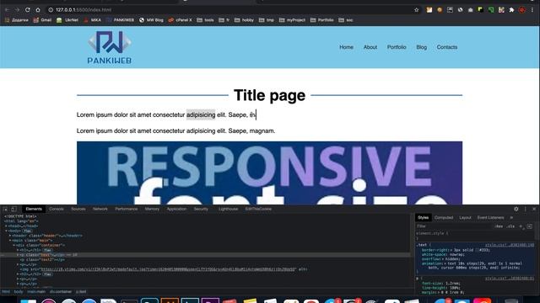This screenshot has width=540, height=303.
Task: Open the browser home page icon
Action: pyautogui.click(x=38, y=10)
